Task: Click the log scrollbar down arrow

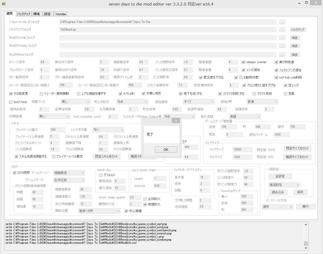Action: [306, 248]
